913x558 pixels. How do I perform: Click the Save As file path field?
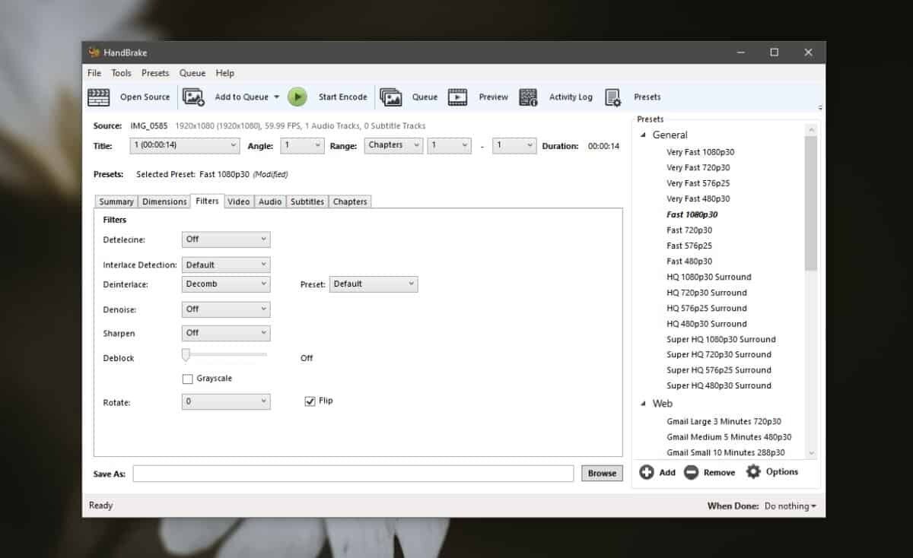coord(353,474)
